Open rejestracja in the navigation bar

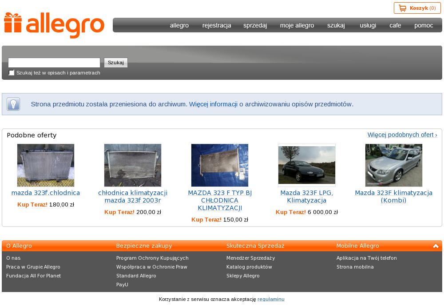(217, 25)
